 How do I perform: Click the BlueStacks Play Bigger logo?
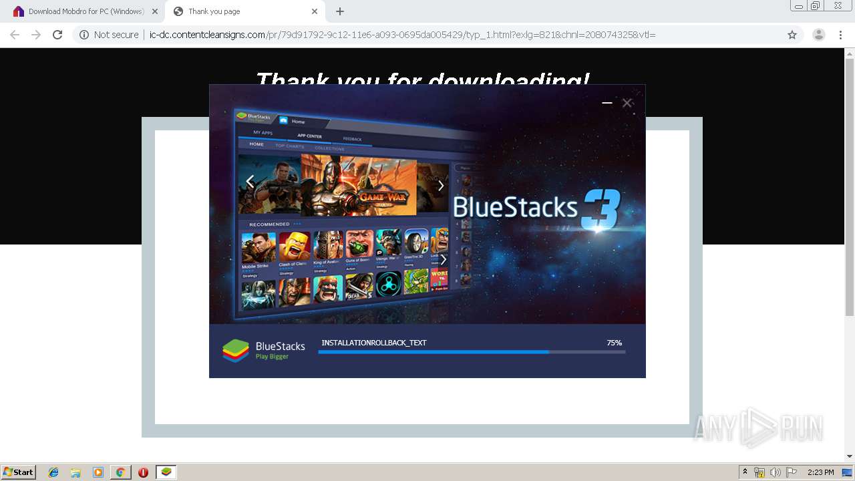264,350
